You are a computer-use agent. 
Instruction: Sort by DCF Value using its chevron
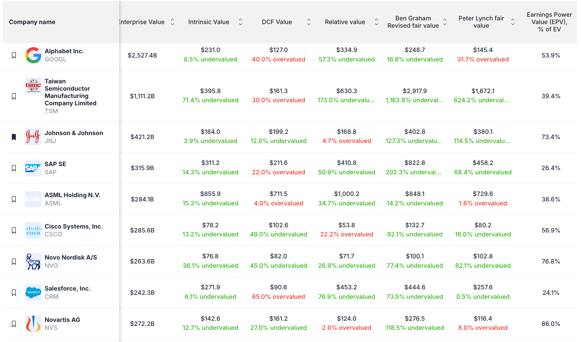click(x=309, y=22)
